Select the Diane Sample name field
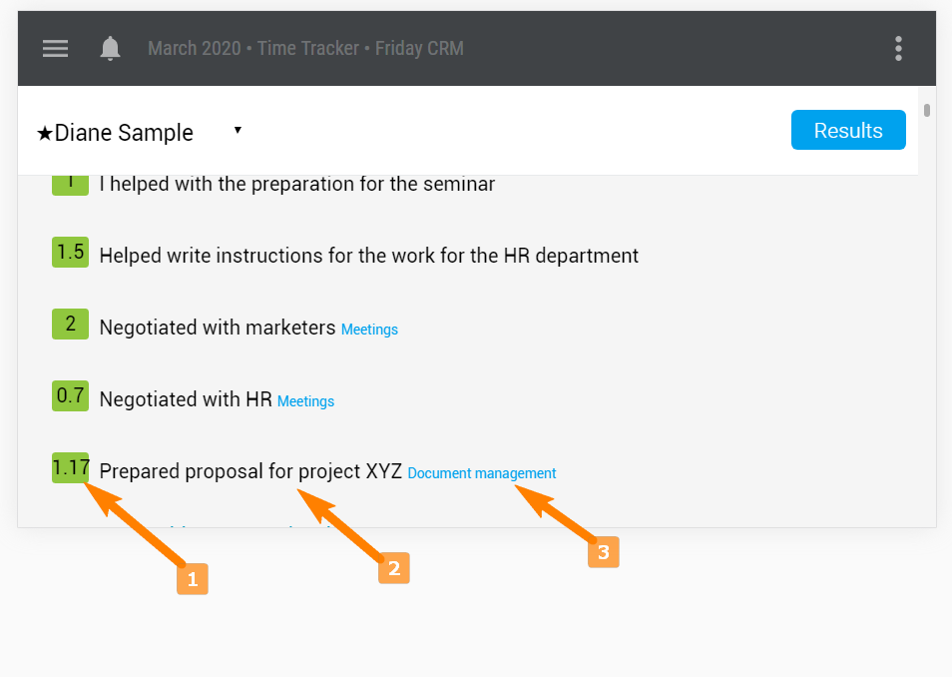The width and height of the screenshot is (952, 677). tap(139, 132)
